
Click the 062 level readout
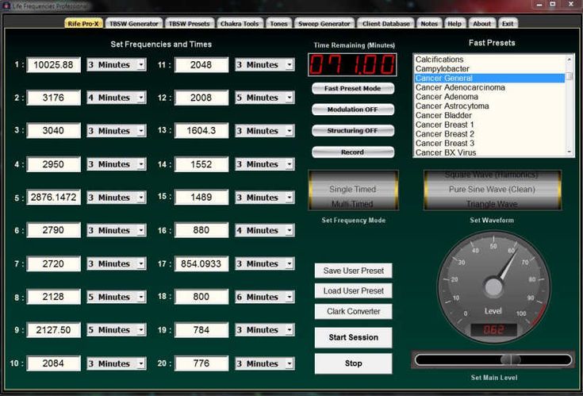(493, 330)
